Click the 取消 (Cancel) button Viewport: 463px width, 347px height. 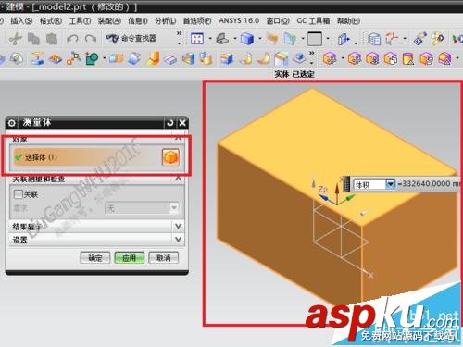click(x=163, y=258)
